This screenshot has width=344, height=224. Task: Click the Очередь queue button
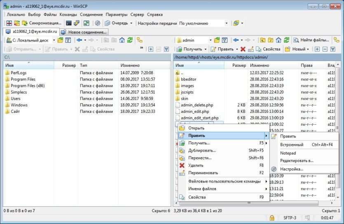[x=117, y=23]
